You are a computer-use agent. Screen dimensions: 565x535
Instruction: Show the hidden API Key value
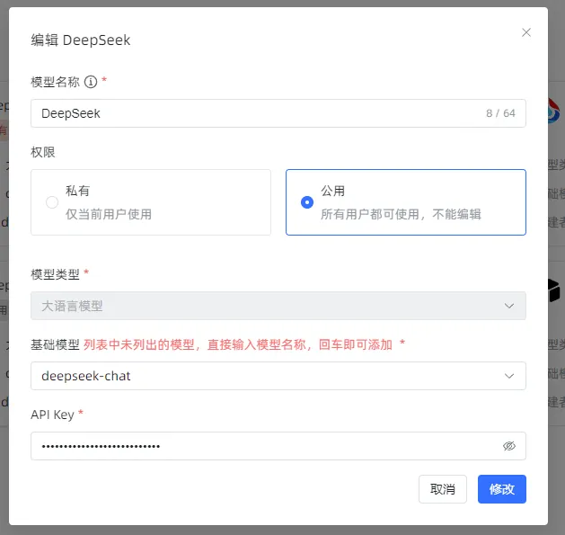click(508, 446)
